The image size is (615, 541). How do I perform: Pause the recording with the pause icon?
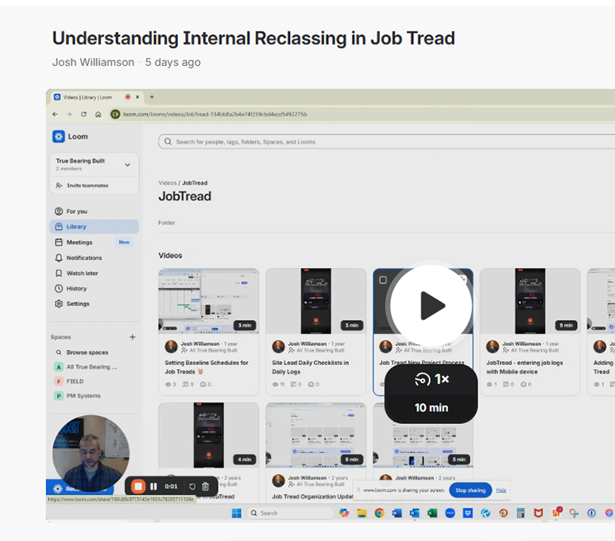(153, 486)
